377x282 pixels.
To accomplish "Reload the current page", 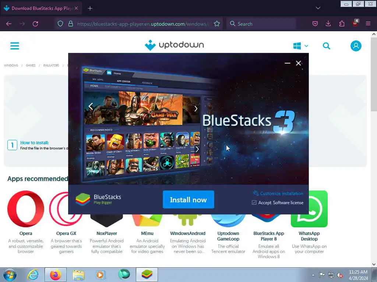I will [x=35, y=24].
